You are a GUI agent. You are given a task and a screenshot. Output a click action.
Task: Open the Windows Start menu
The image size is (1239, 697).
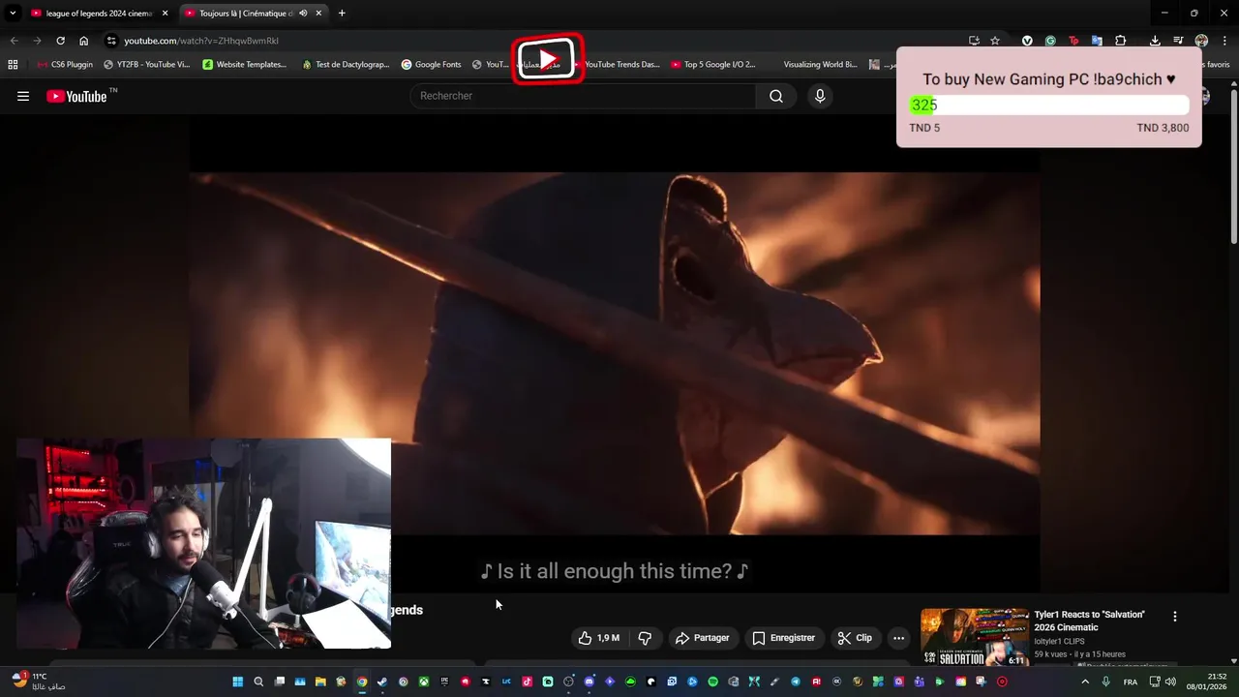pos(237,682)
